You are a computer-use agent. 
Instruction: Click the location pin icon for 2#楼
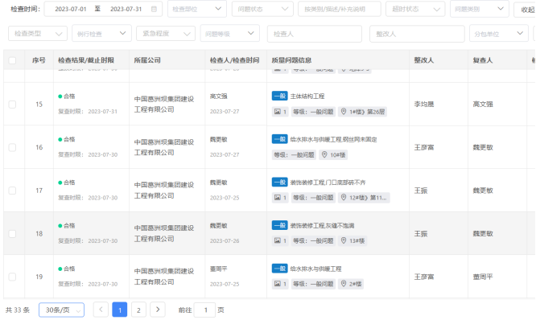coord(344,284)
